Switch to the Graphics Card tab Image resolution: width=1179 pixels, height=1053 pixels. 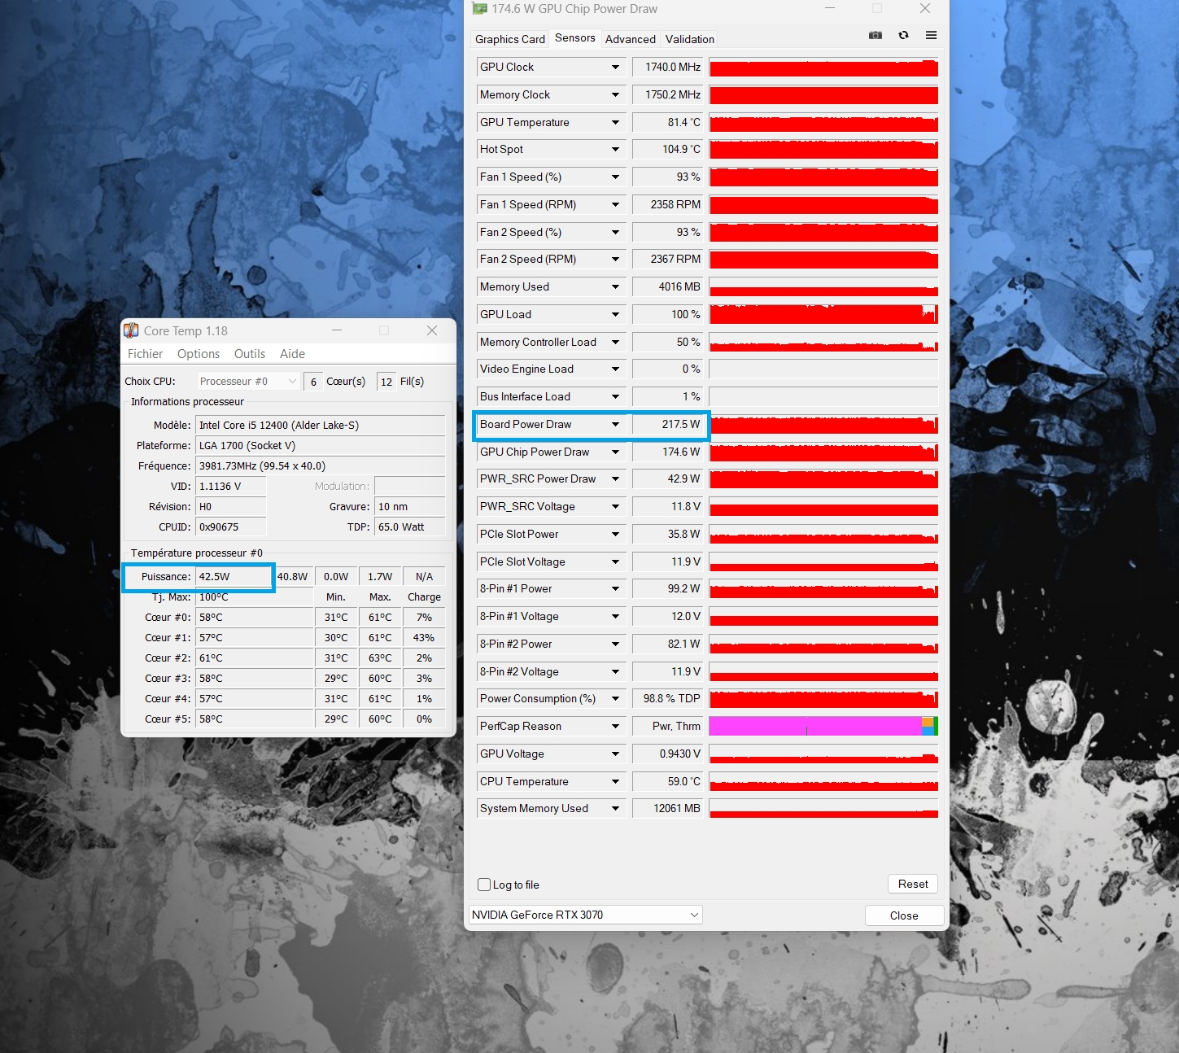(510, 39)
